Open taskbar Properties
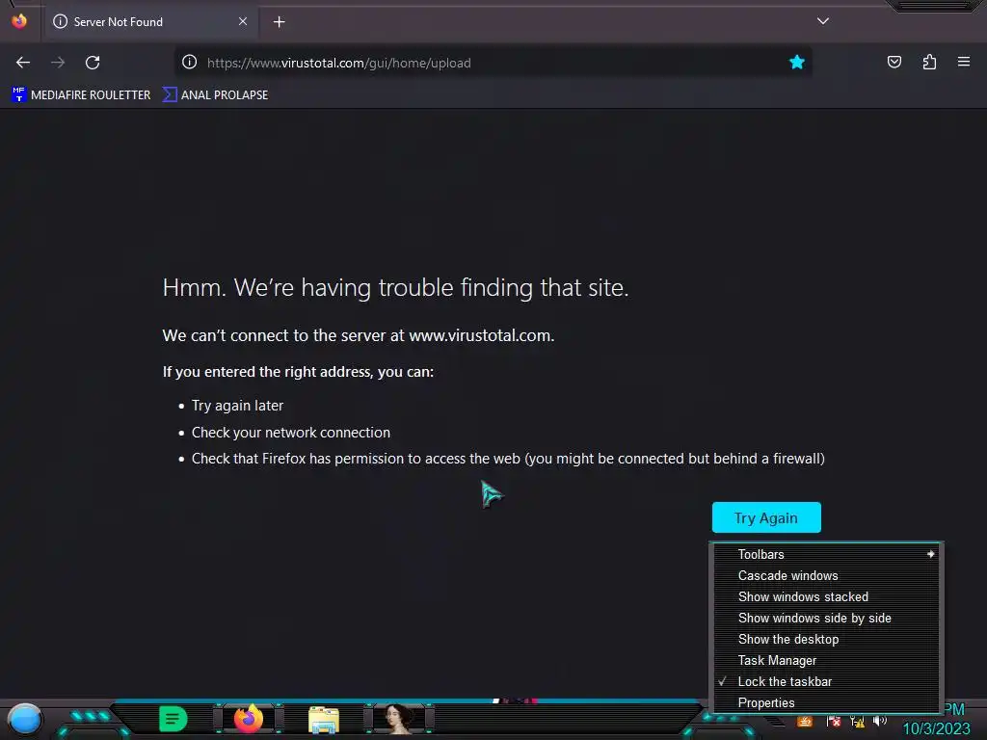 tap(826, 702)
